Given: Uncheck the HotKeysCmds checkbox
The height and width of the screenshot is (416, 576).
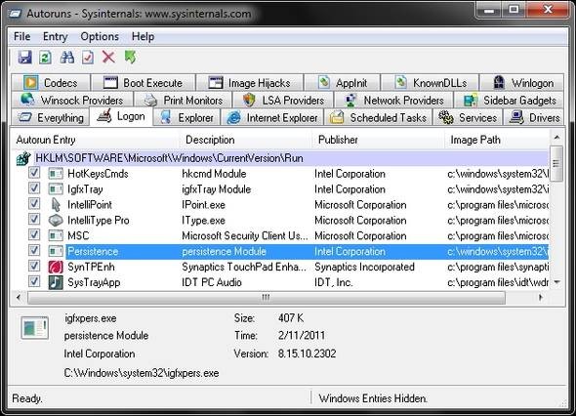Looking at the screenshot, I should (x=34, y=172).
